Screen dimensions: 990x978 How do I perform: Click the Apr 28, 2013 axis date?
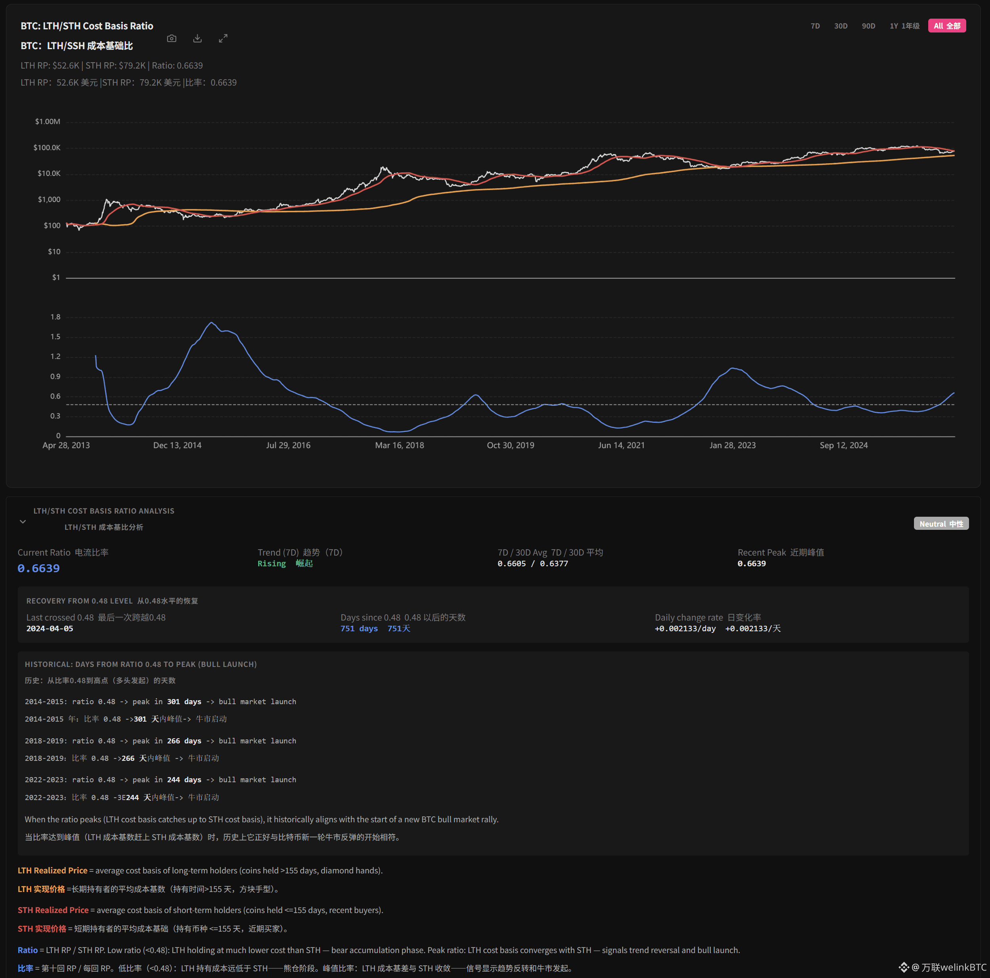pyautogui.click(x=66, y=445)
